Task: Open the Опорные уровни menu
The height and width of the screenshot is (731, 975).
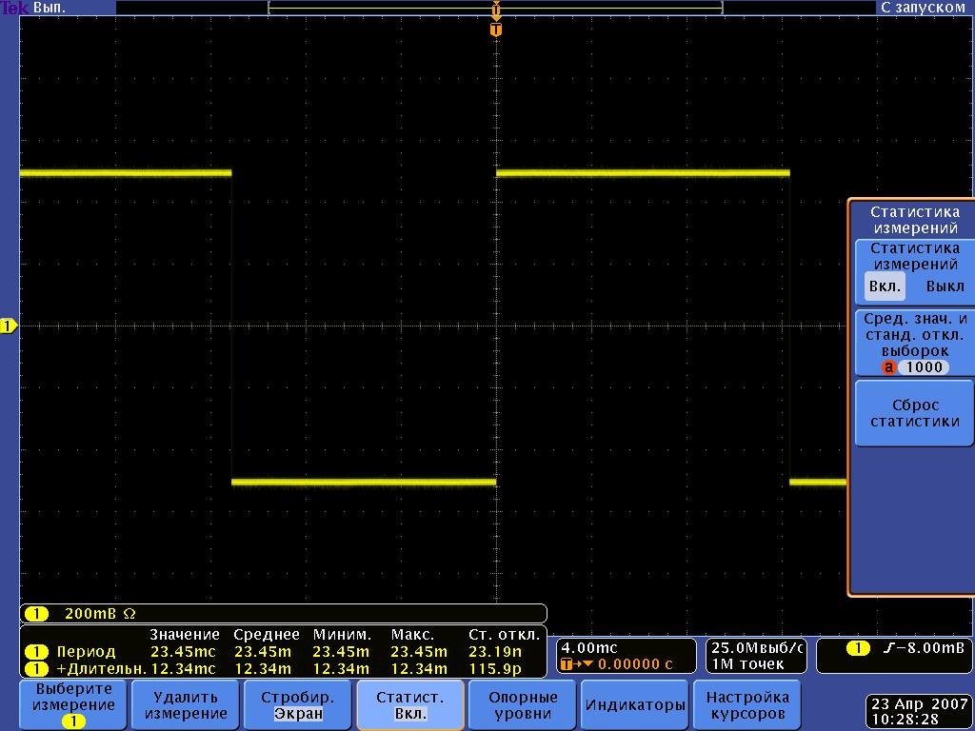Action: tap(523, 705)
